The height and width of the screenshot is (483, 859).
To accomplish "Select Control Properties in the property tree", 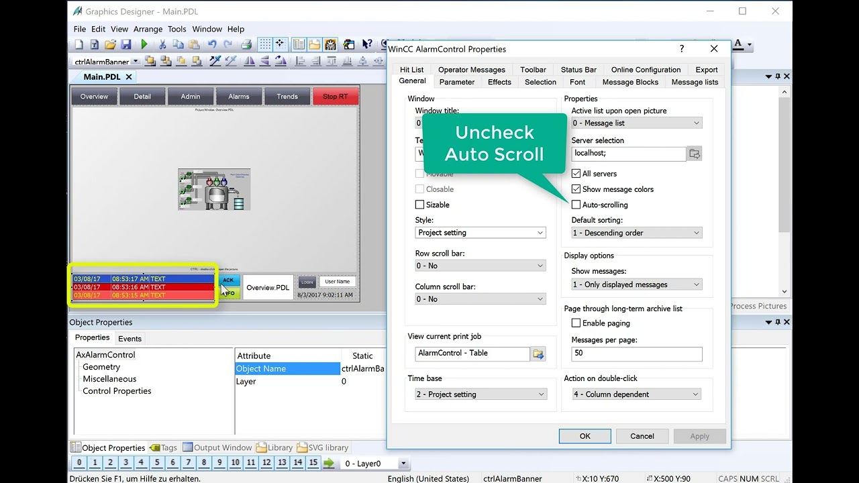I will [117, 391].
